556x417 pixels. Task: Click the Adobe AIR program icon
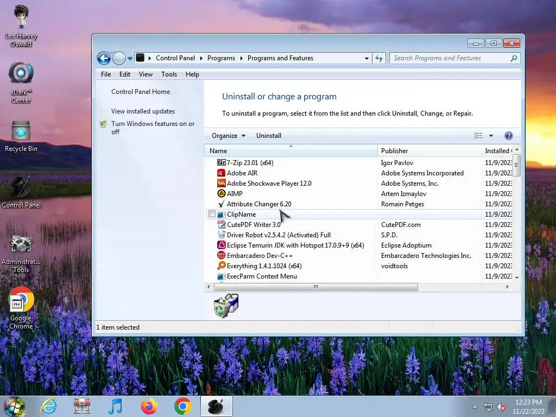pos(222,173)
